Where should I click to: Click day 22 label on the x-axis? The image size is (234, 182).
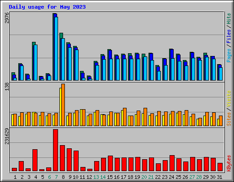(158, 177)
